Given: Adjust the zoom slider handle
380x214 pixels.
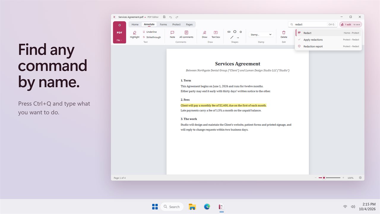Looking at the screenshot, I should coord(324,178).
